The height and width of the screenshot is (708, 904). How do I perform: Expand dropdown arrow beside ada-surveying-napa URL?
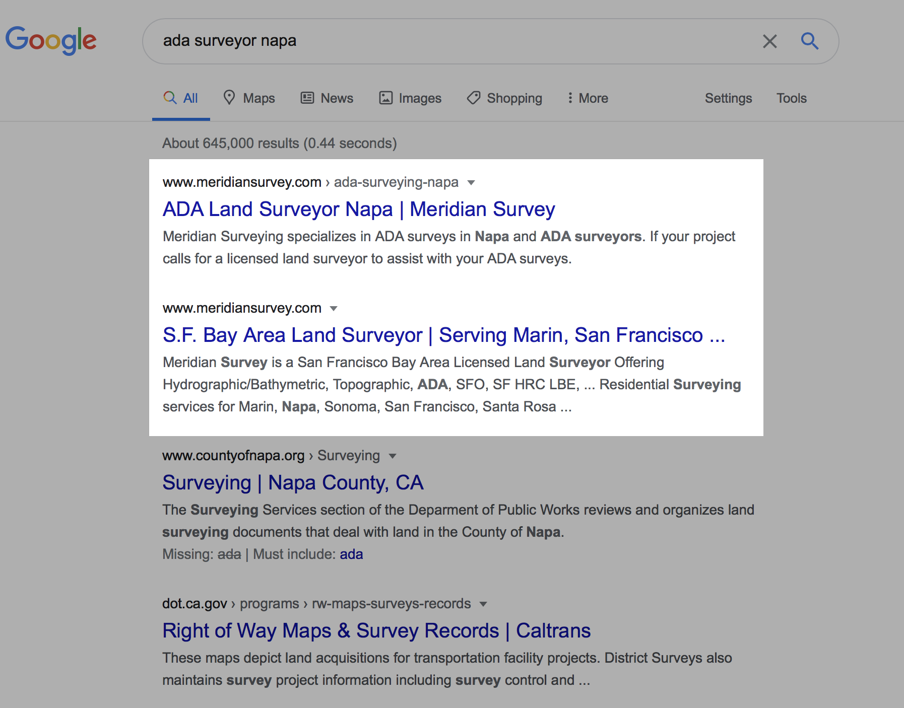tap(471, 182)
